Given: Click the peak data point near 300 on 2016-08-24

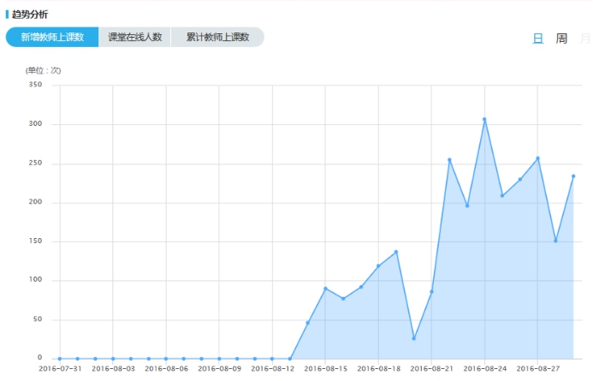Looking at the screenshot, I should tap(484, 119).
